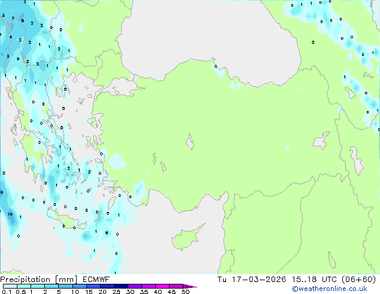Viewport: 380px width, 294px height.
Task: Click the '0.5' legend scale label
Action: pos(21,292)
